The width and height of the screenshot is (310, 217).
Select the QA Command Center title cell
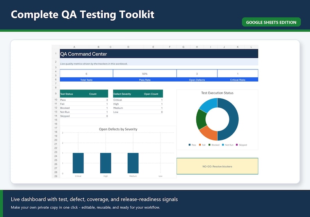click(159, 54)
